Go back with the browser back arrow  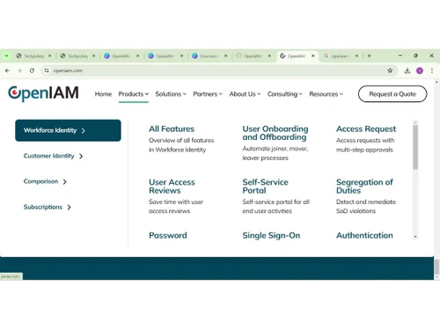[x=7, y=70]
